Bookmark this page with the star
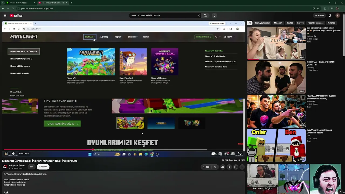The width and height of the screenshot is (345, 194). pos(318,8)
